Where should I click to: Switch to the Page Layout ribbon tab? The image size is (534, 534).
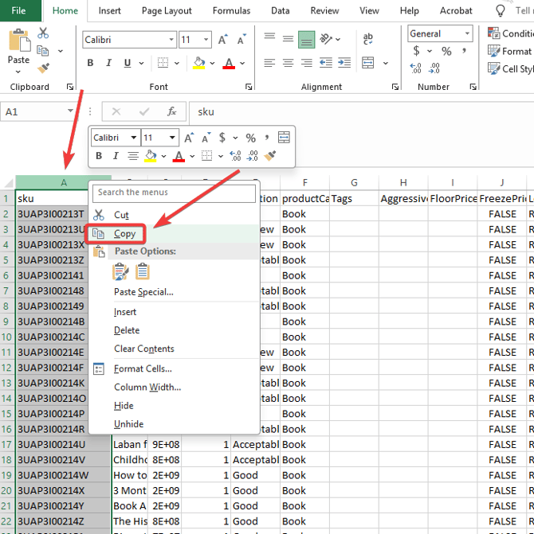click(167, 11)
